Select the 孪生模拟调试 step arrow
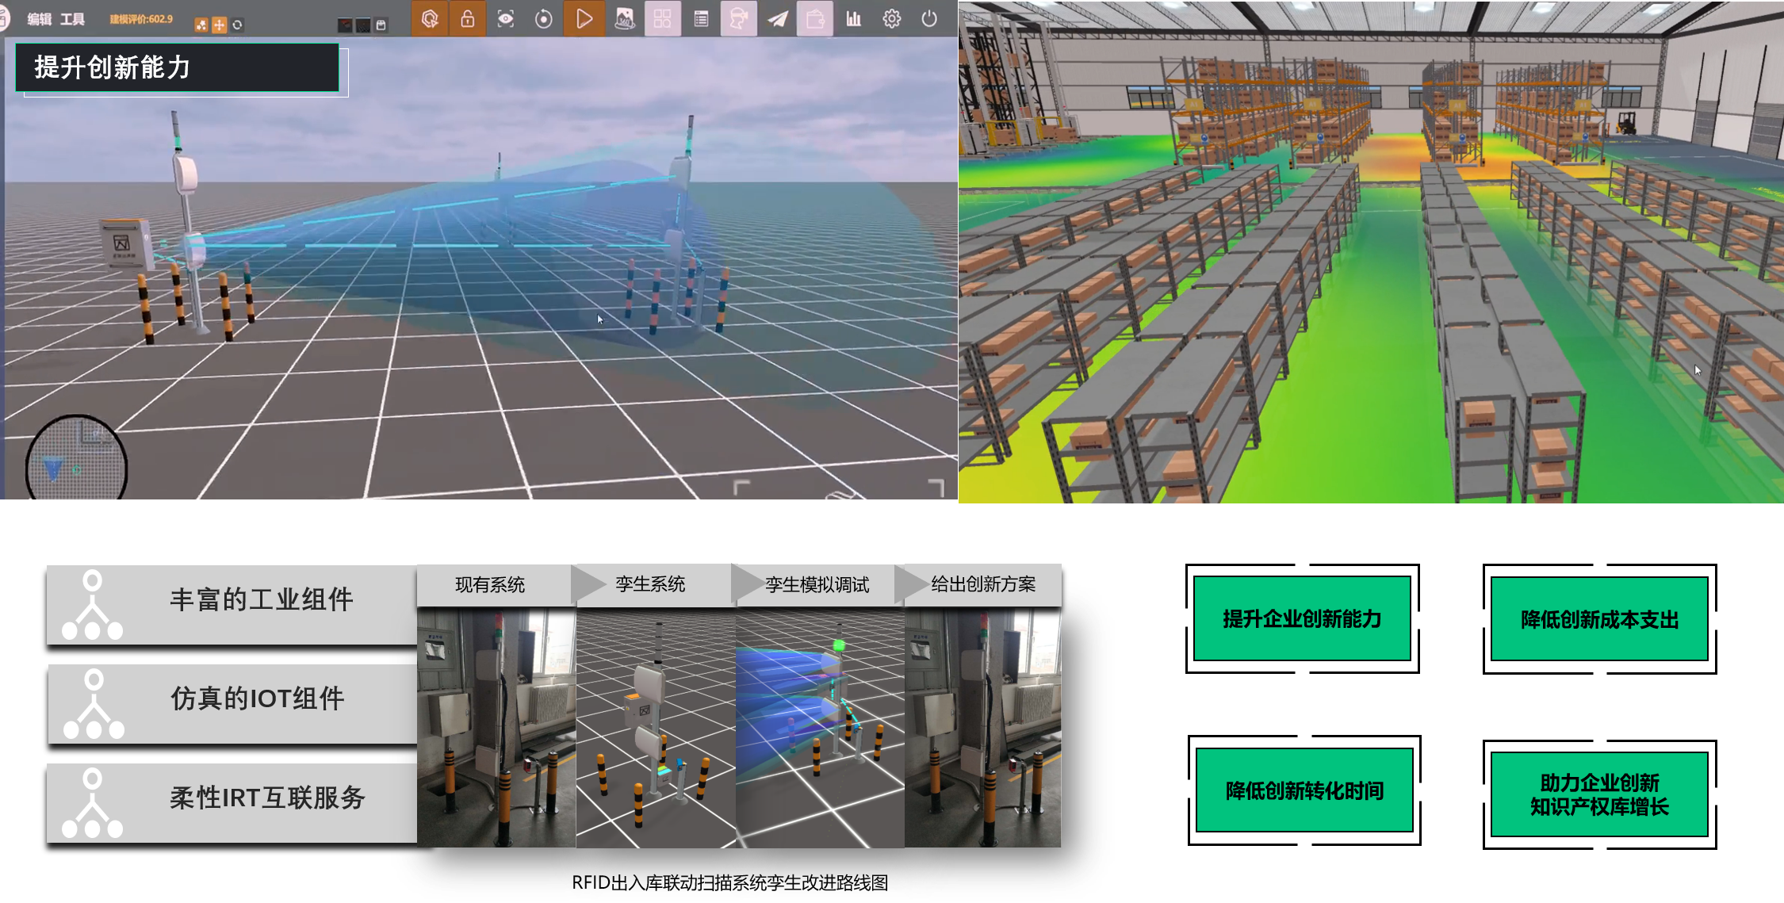This screenshot has height=903, width=1784. (x=817, y=585)
